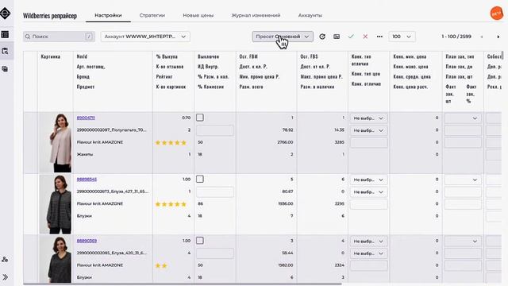Viewport: 508px width, 286px height.
Task: Open the План зак. тип dropdown in the Блуза_427 row
Action: pos(463,180)
